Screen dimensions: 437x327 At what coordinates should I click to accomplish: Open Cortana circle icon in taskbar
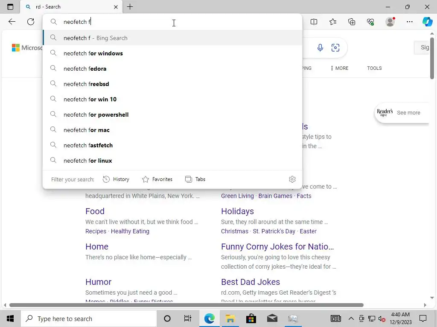167,318
